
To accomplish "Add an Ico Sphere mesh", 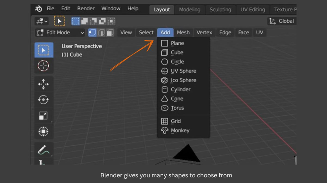I will [x=183, y=80].
